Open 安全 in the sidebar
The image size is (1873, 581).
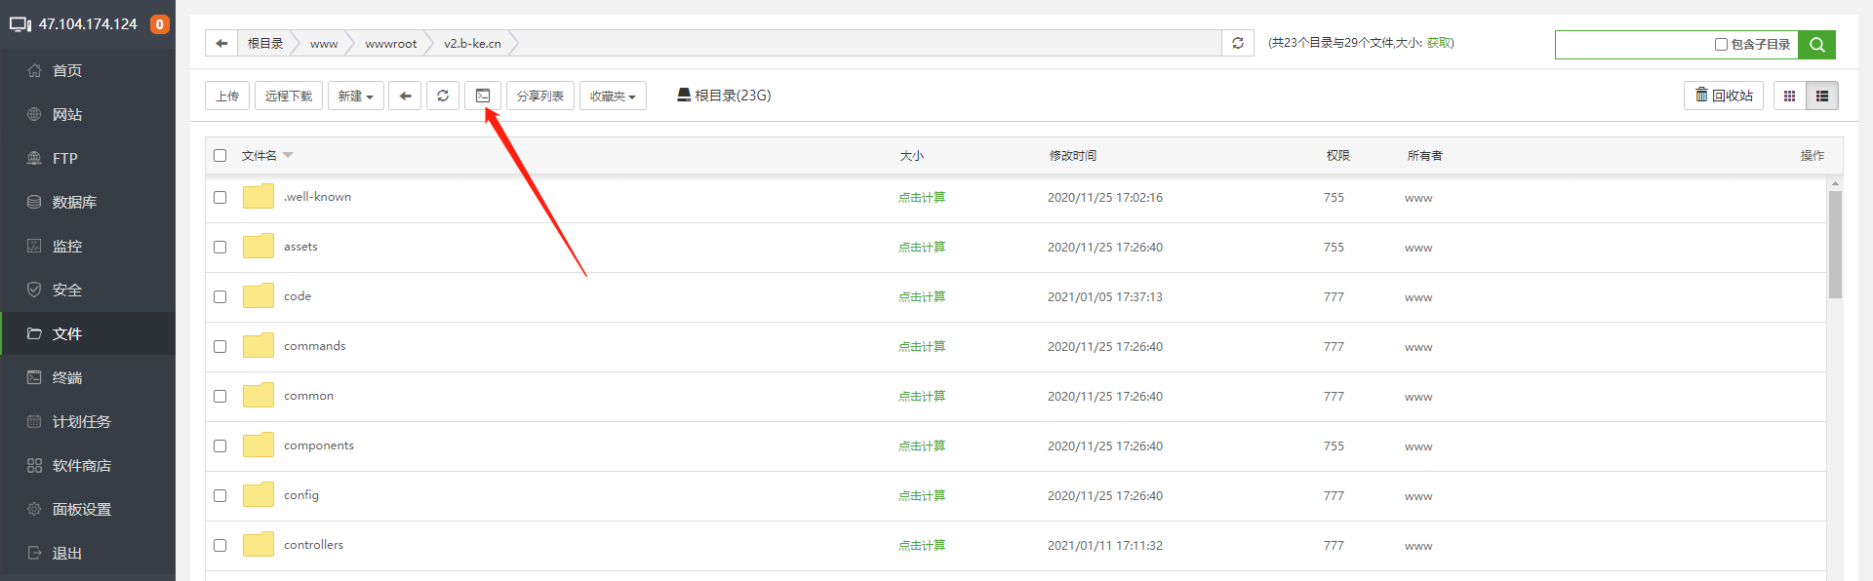point(88,290)
